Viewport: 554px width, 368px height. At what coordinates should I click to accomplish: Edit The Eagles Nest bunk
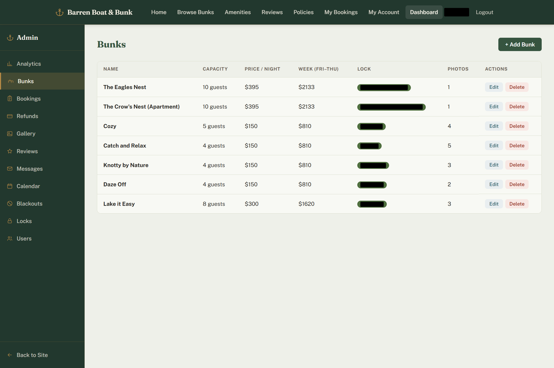coord(494,87)
